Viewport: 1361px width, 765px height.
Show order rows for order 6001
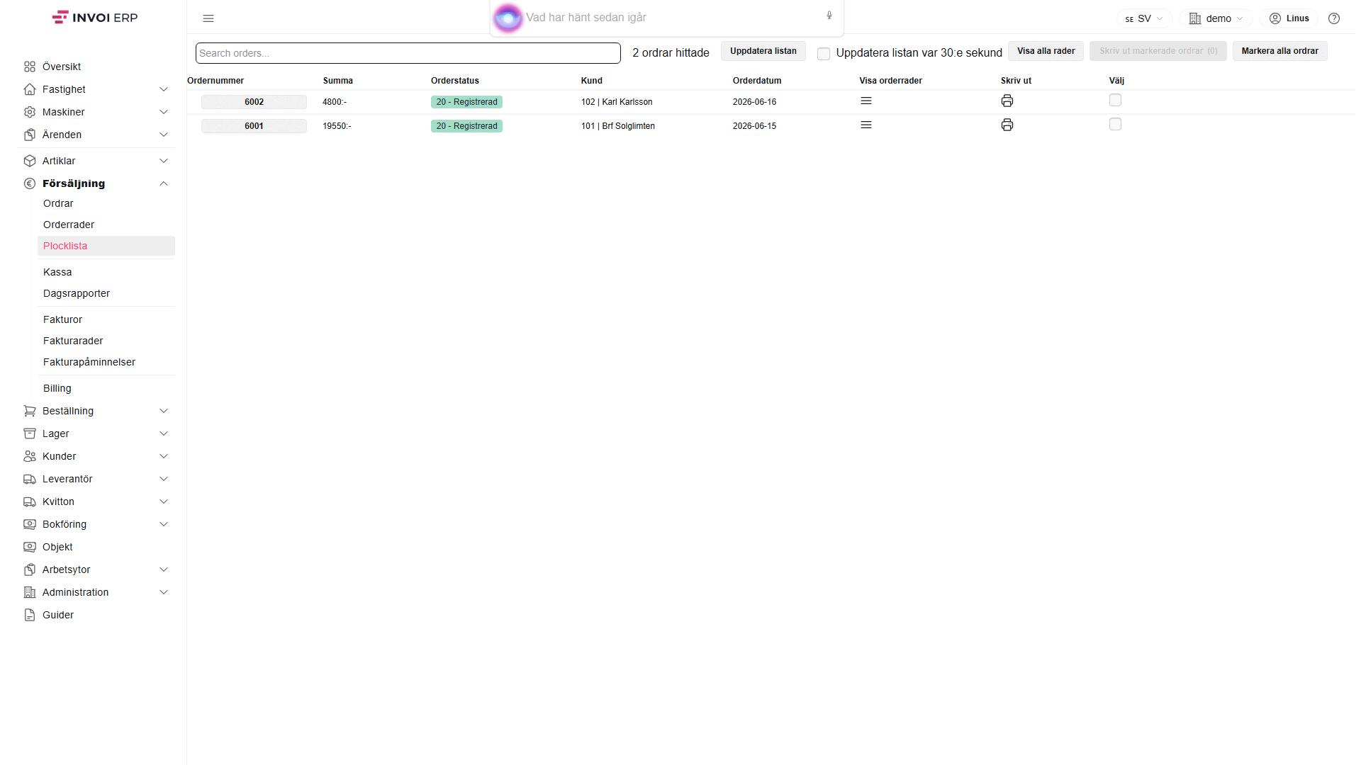point(866,125)
